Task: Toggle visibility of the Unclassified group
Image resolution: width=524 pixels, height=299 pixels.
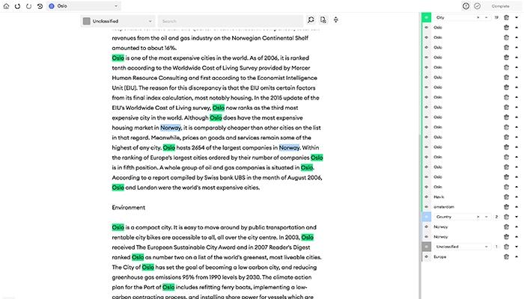Action: [427, 247]
